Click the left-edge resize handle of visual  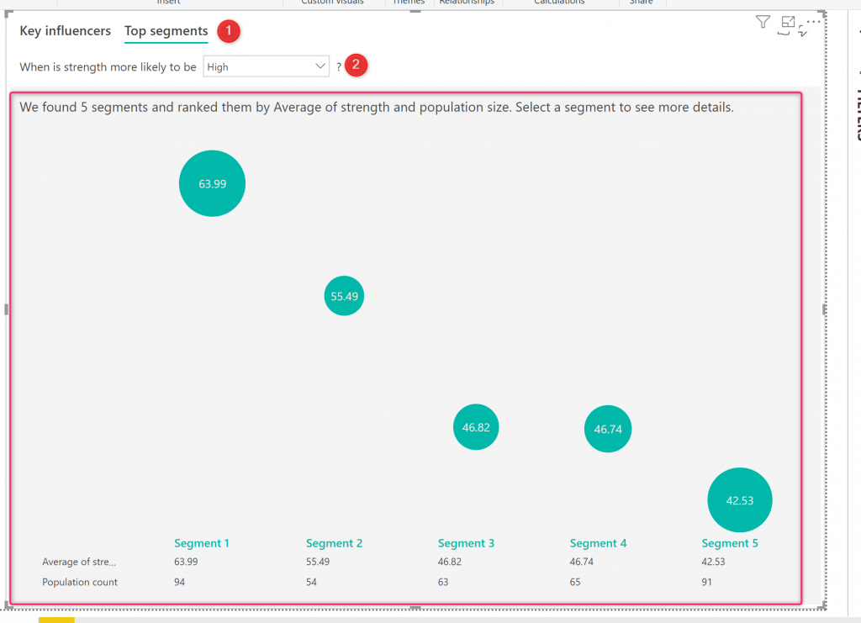click(7, 309)
